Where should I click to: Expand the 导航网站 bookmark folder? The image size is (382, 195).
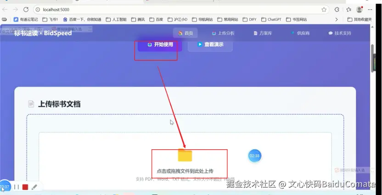[202, 19]
